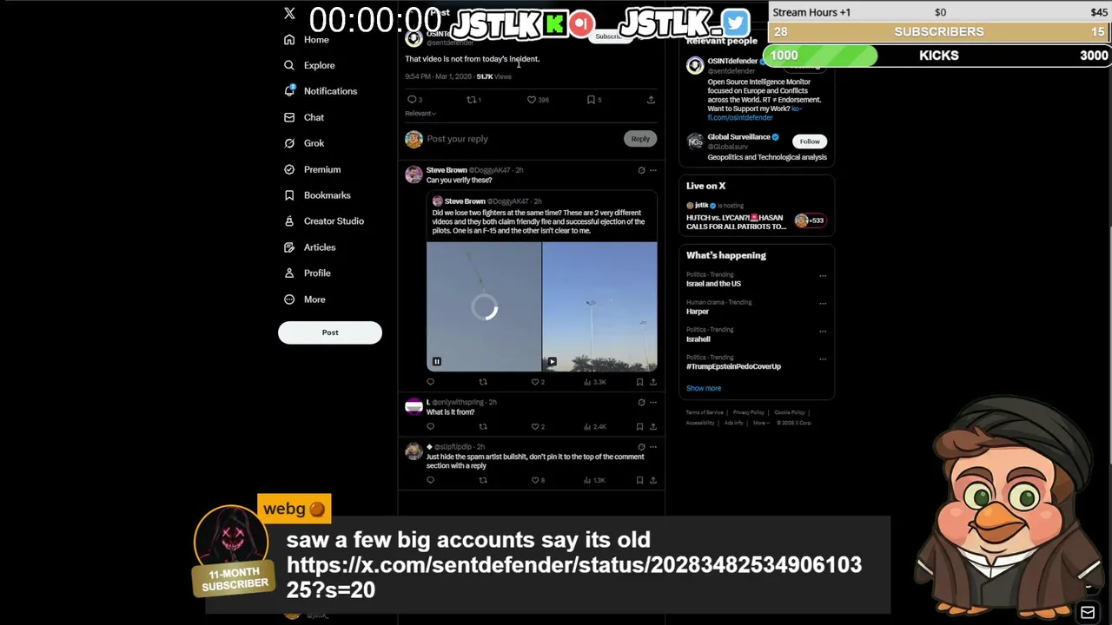Bookmark Steve Brown's reply
Viewport: 1112px width, 625px height.
click(639, 382)
